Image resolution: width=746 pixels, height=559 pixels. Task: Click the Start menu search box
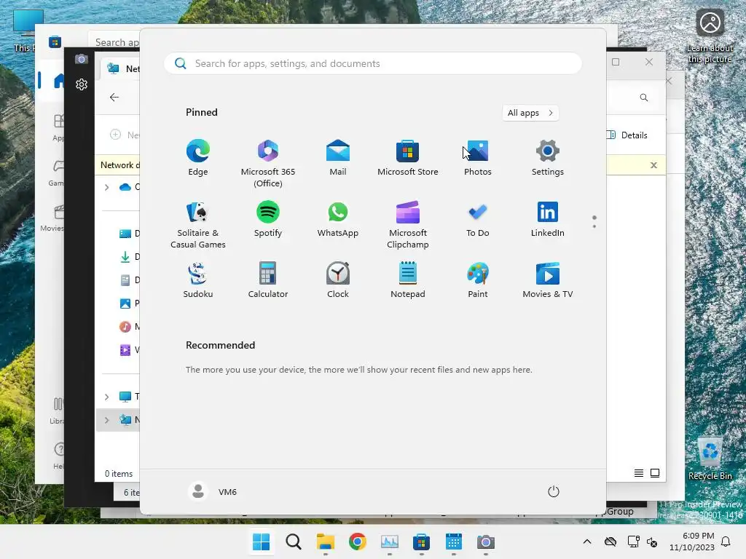pyautogui.click(x=373, y=64)
